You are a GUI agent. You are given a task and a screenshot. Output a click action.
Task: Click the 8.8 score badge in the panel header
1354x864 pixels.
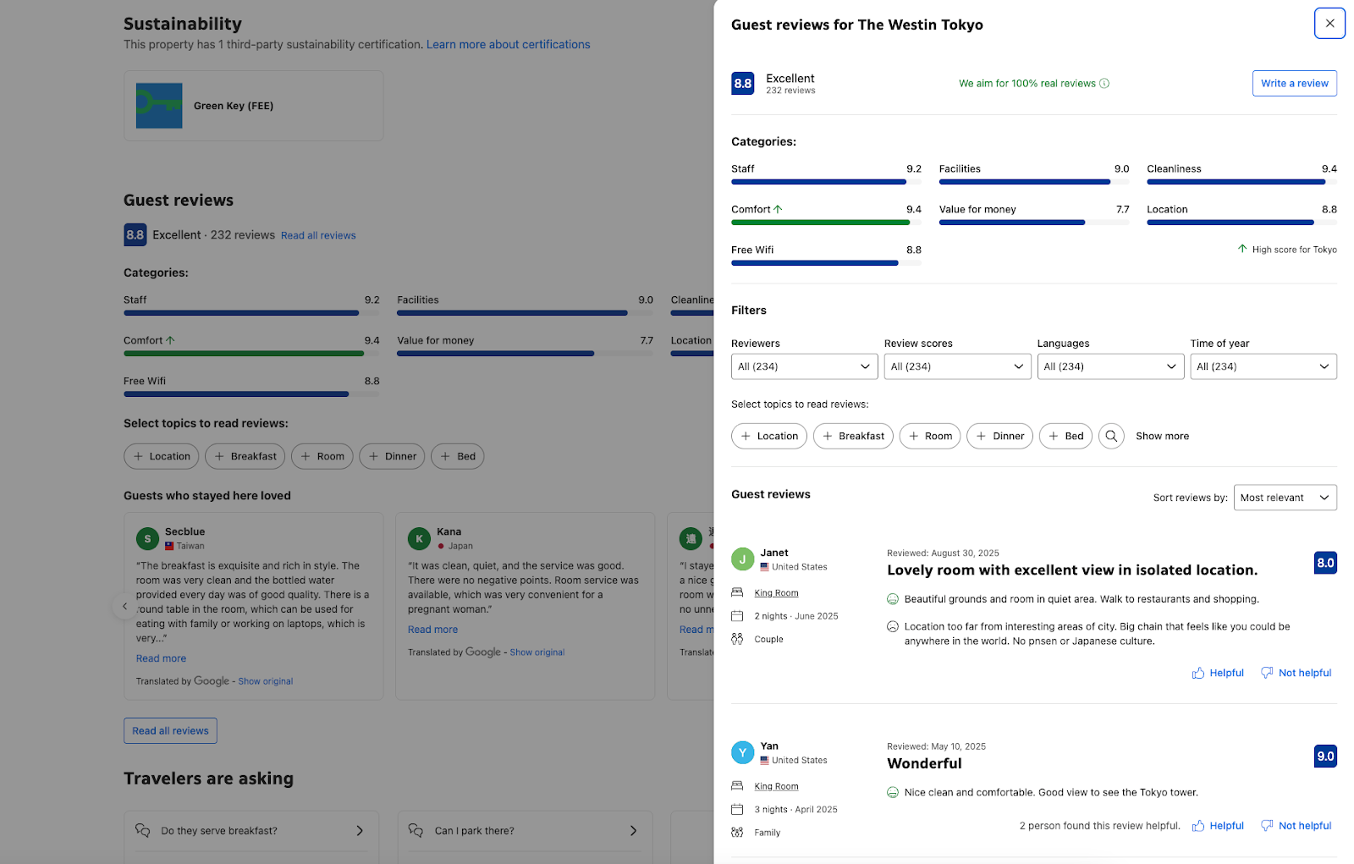click(742, 83)
